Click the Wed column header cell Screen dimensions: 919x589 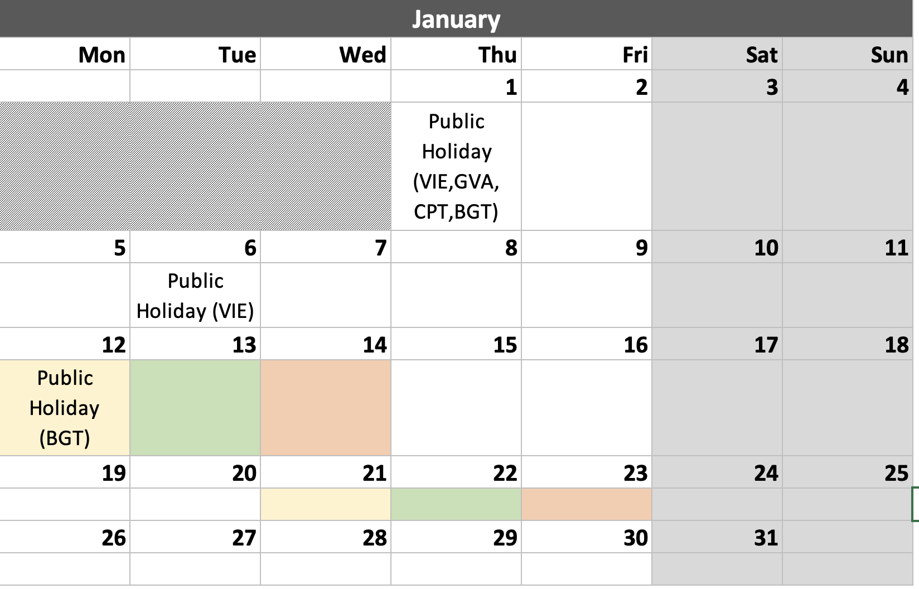click(x=326, y=54)
